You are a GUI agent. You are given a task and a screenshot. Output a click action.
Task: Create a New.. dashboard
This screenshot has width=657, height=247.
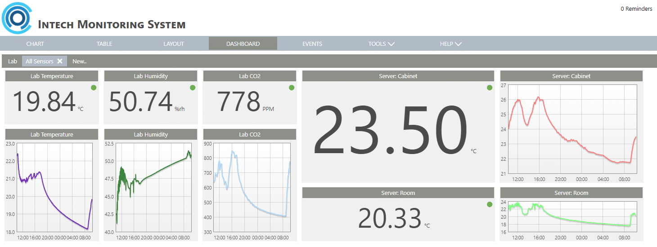coord(80,61)
